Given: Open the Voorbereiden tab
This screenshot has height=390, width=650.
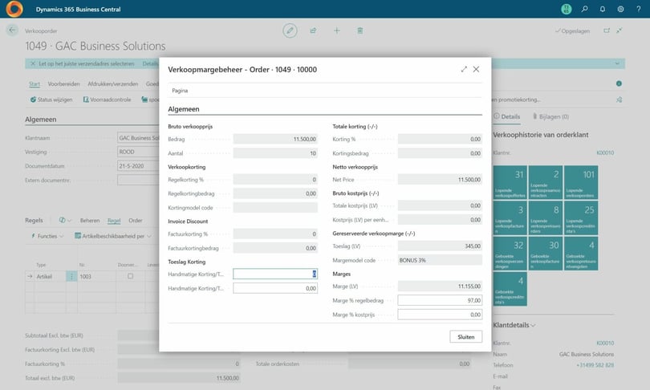Looking at the screenshot, I should (x=63, y=83).
